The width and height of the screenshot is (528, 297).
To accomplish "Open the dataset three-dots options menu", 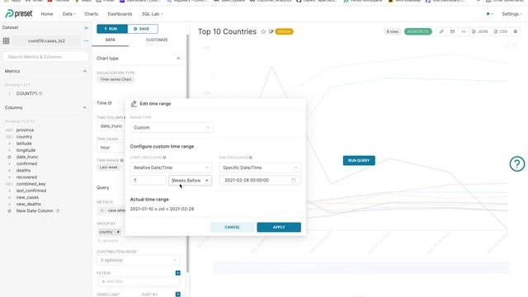I will [86, 40].
